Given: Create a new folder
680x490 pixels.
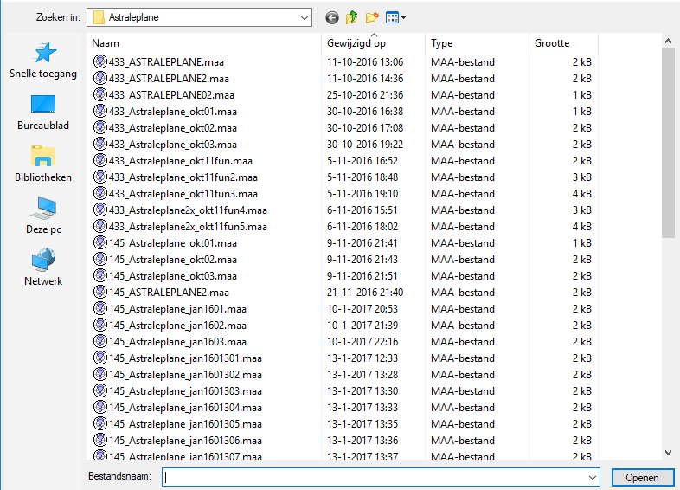Looking at the screenshot, I should tap(373, 17).
